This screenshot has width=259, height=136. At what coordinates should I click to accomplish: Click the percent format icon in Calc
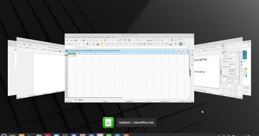138,44
